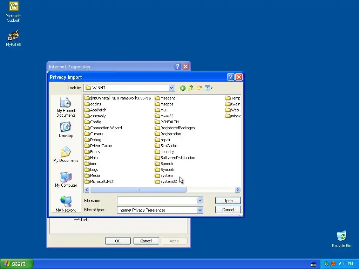Select the Temp folder

pyautogui.click(x=233, y=98)
